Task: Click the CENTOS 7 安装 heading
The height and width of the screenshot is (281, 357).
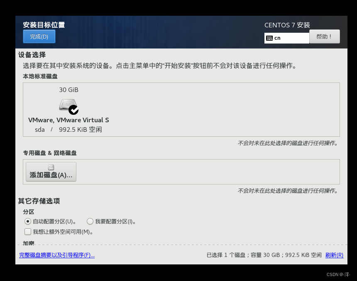Action: 287,25
